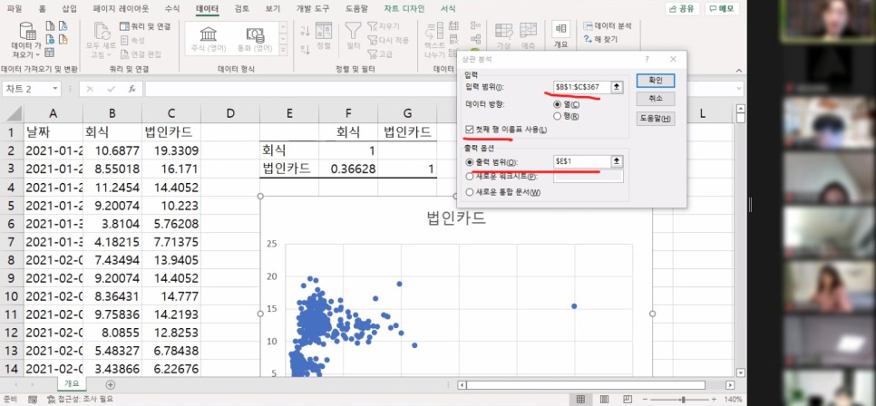This screenshot has height=406, width=876.
Task: Click Text to Columns (텍스트 나누기)
Action: click(434, 40)
